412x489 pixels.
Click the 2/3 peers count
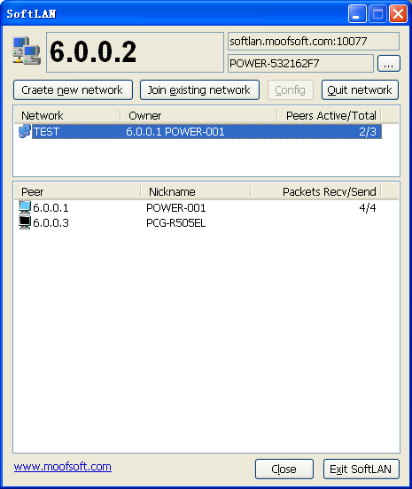coord(368,132)
